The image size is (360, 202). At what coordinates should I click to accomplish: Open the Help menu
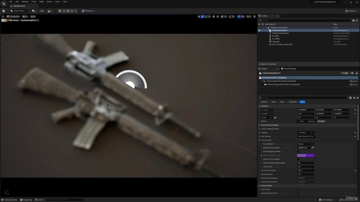[x=65, y=2]
